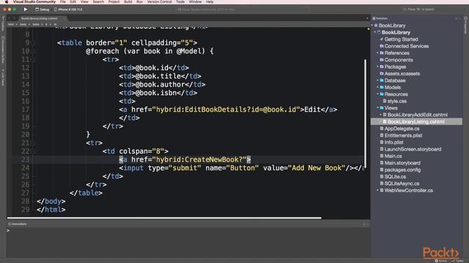Click the Views folder icon
The width and height of the screenshot is (469, 263).
382,108
